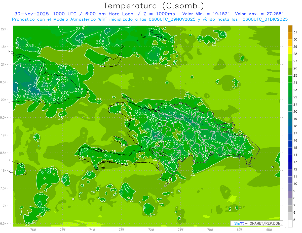Click the '20.5' contour label over Cuba

[x=35, y=95]
